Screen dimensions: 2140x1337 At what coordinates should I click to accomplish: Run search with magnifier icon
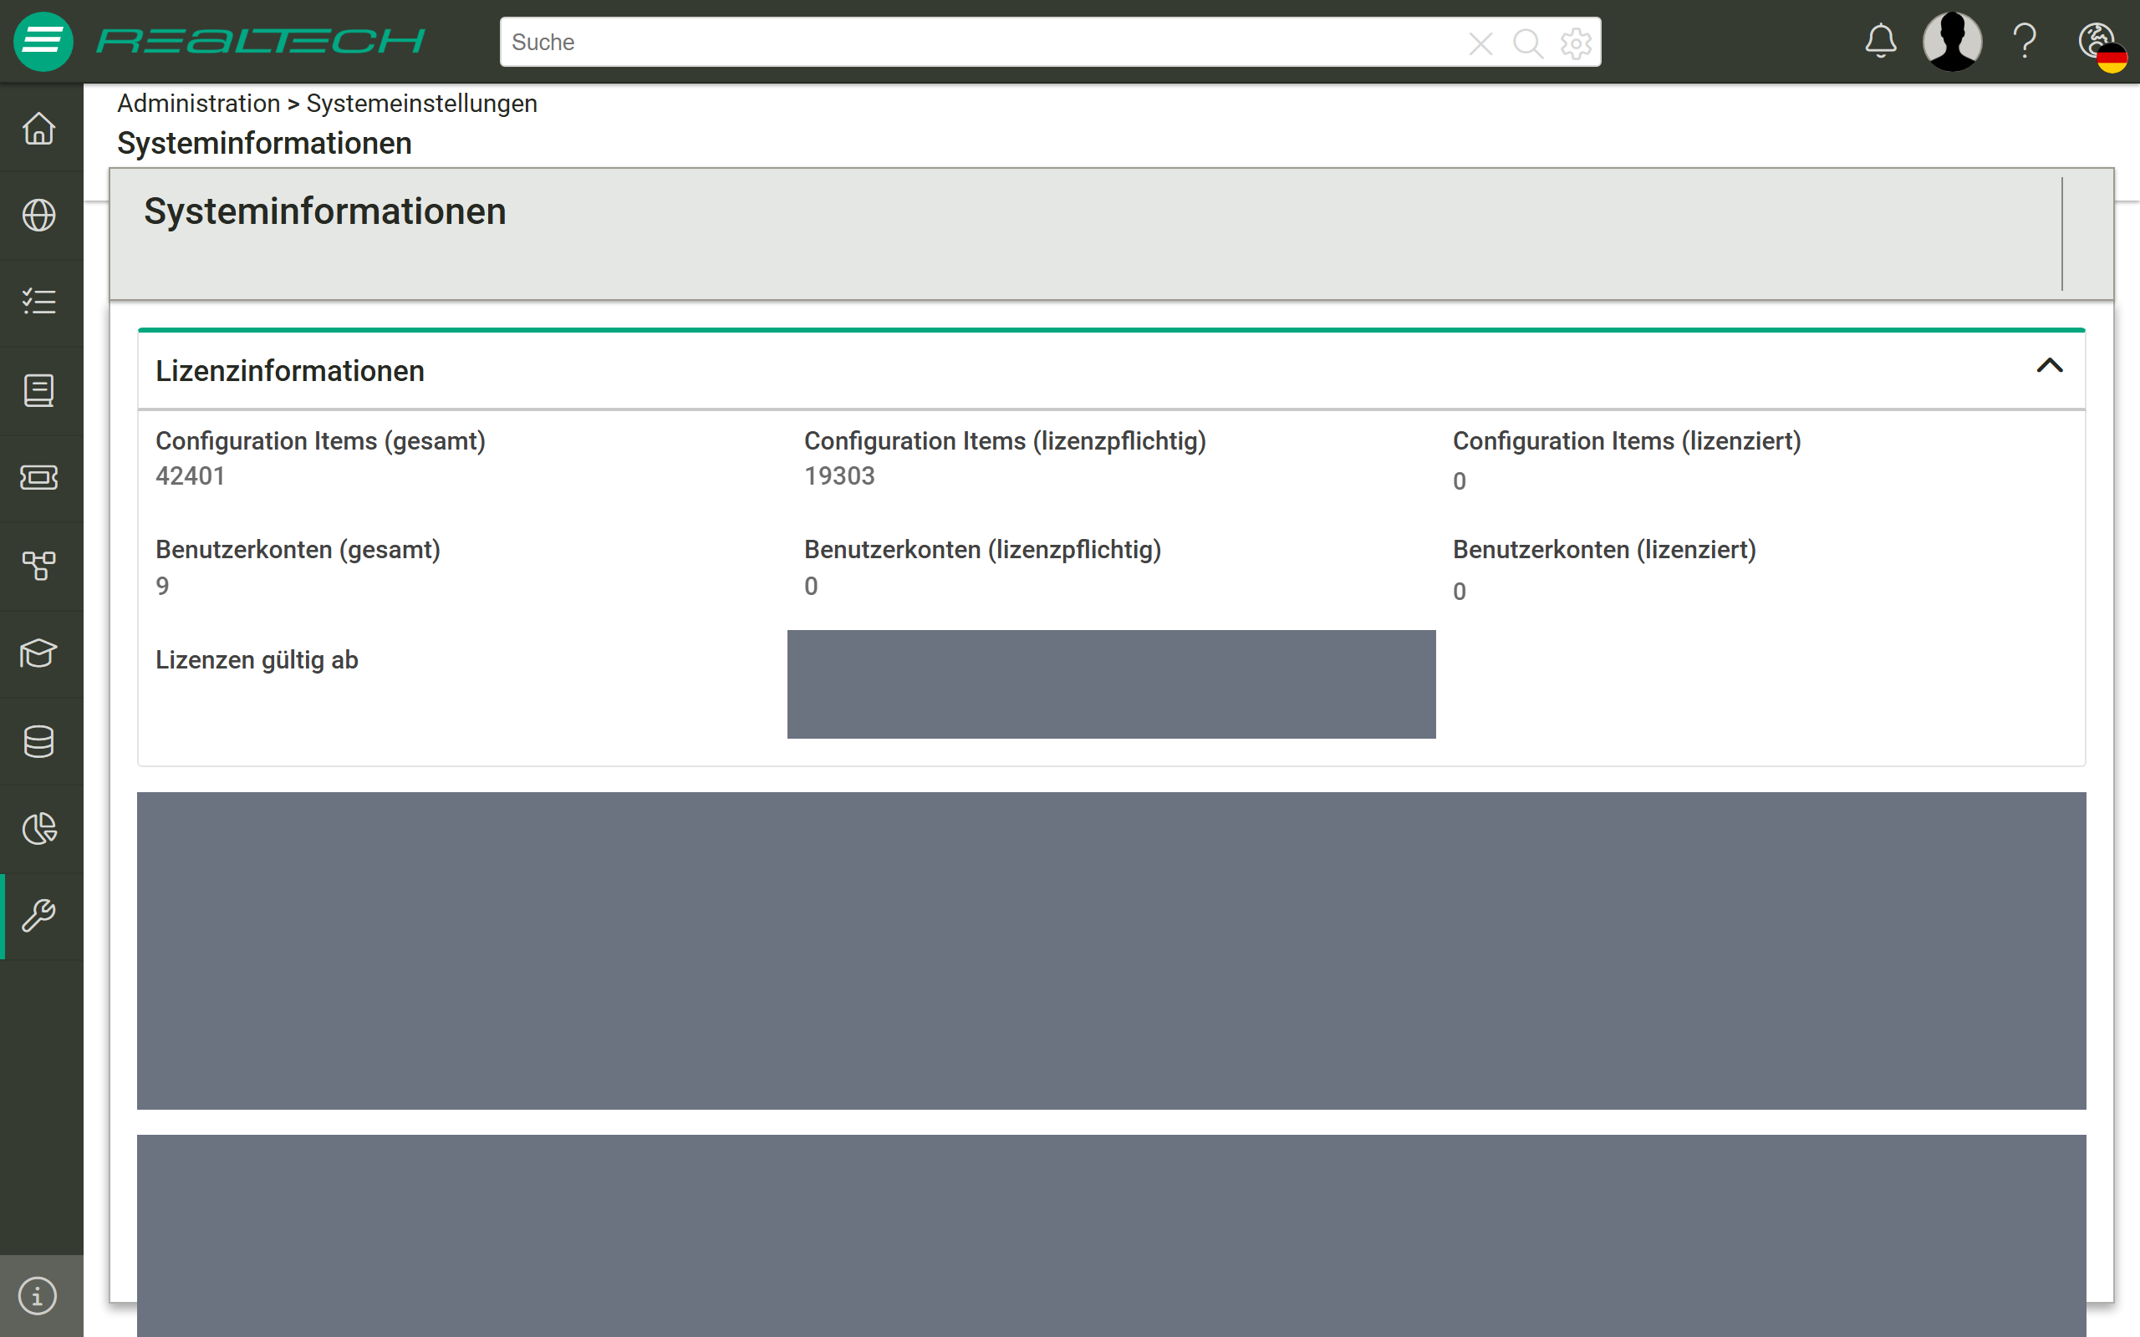point(1527,43)
